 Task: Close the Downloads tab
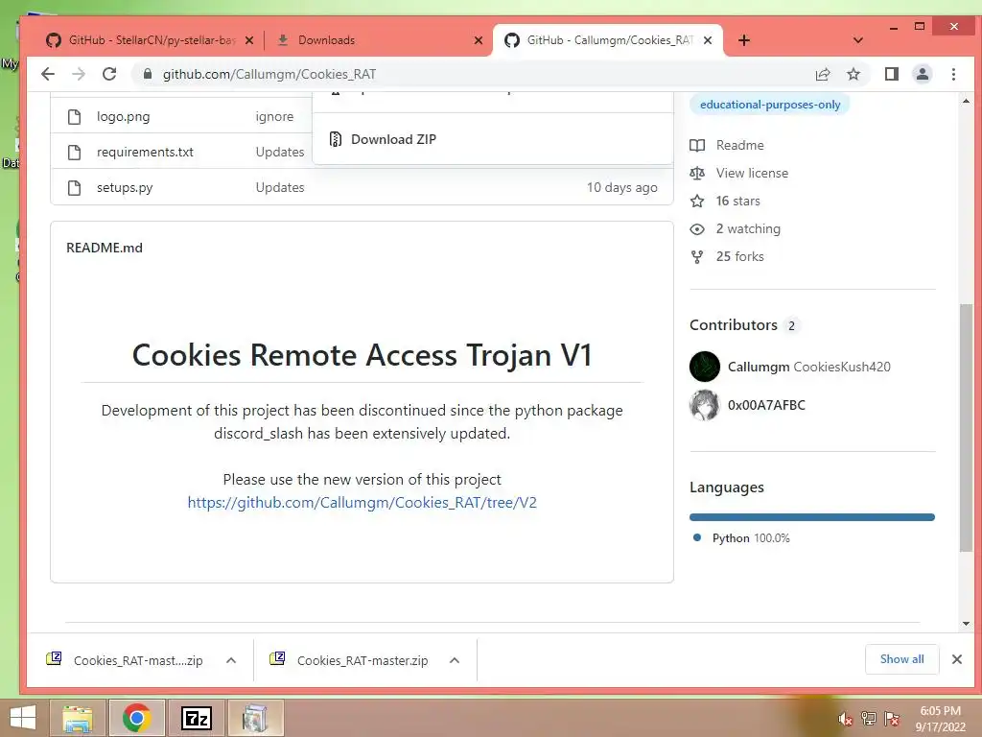[x=479, y=40]
